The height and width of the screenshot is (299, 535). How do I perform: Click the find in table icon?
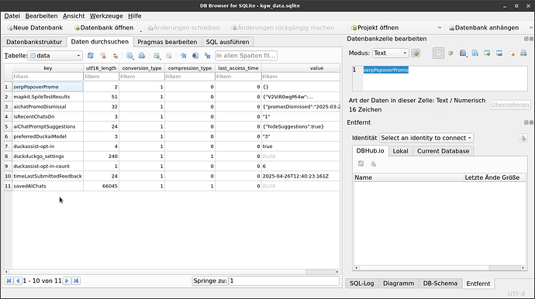(x=195, y=56)
